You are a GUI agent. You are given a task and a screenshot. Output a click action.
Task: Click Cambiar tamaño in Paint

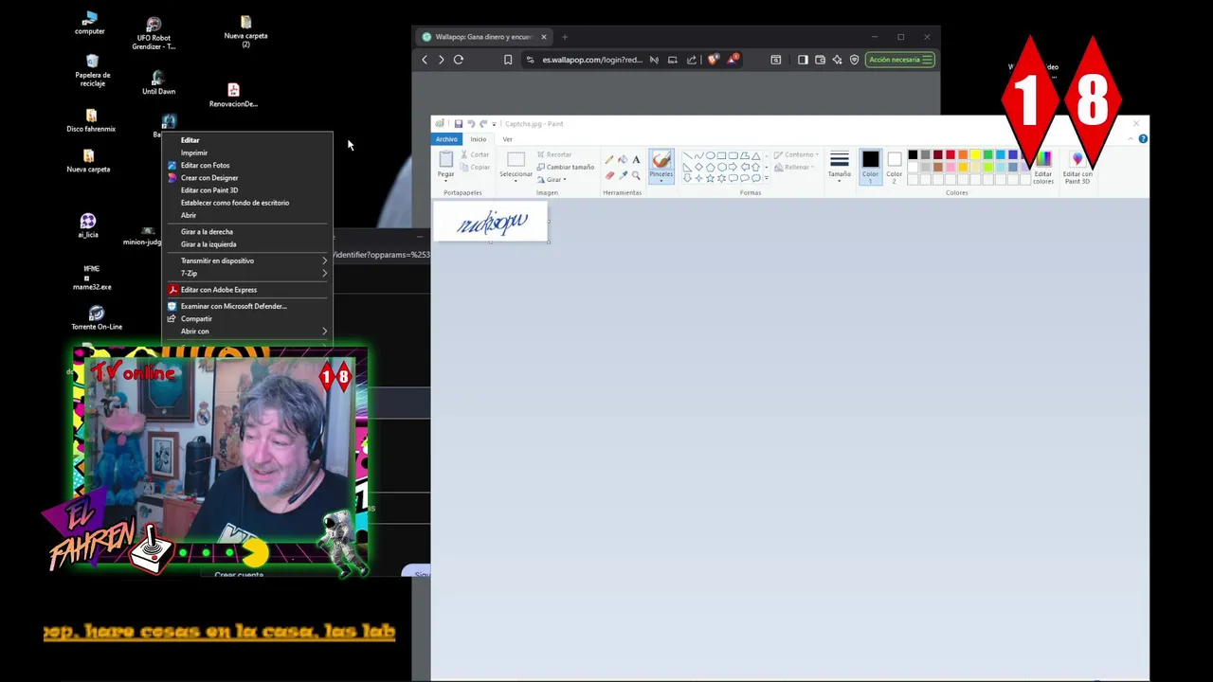pos(566,167)
